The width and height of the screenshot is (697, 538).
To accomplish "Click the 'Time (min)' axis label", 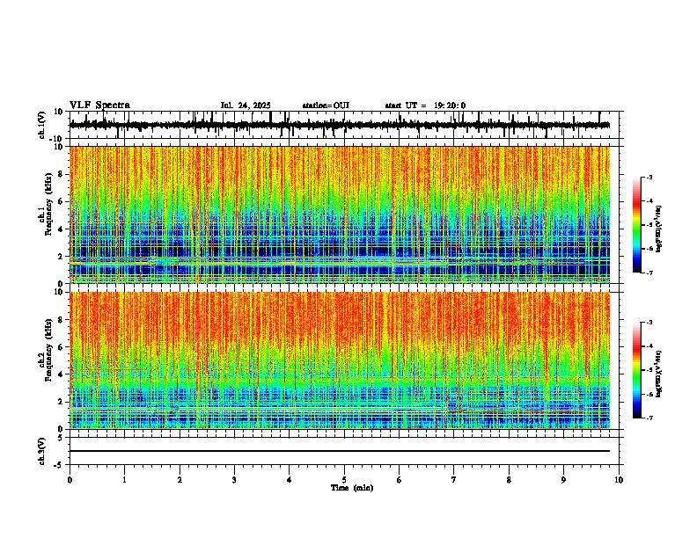I will [x=352, y=488].
